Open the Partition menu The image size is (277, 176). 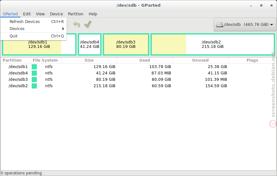coord(76,14)
